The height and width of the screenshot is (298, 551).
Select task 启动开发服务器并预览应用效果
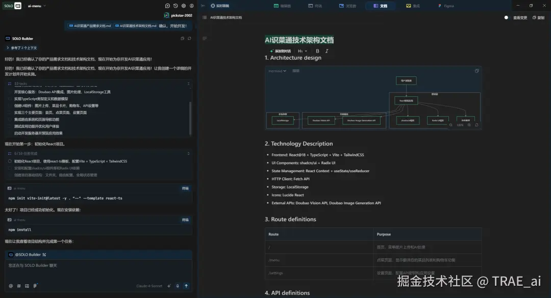pos(38,133)
